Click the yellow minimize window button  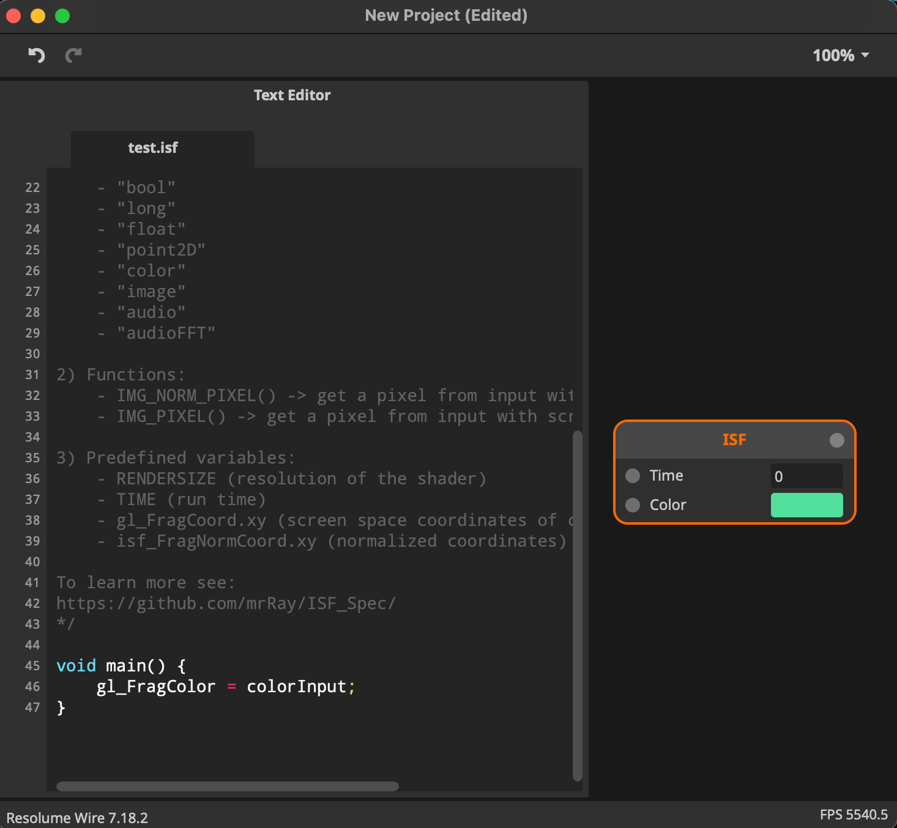(38, 16)
